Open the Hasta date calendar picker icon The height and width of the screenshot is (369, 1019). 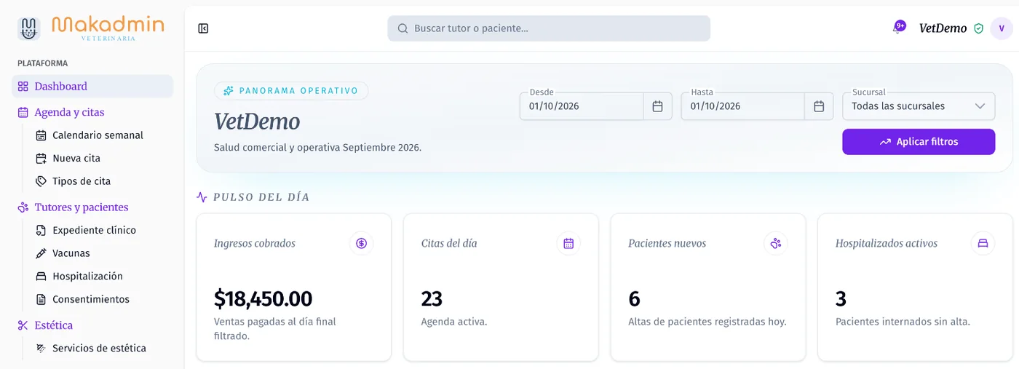point(819,106)
